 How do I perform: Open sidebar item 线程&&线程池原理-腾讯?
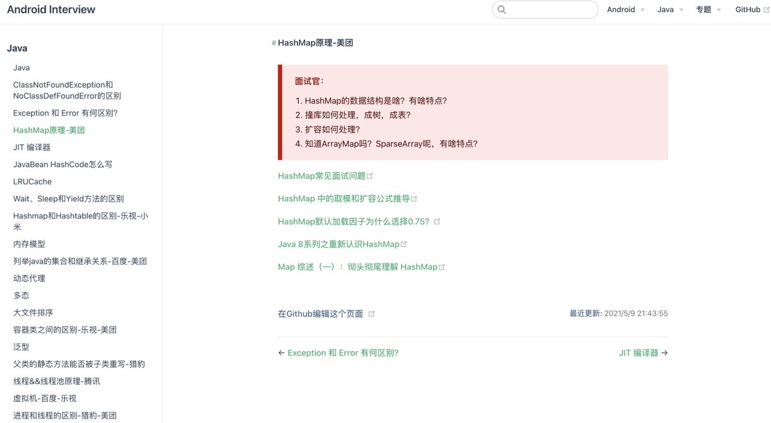pos(57,381)
